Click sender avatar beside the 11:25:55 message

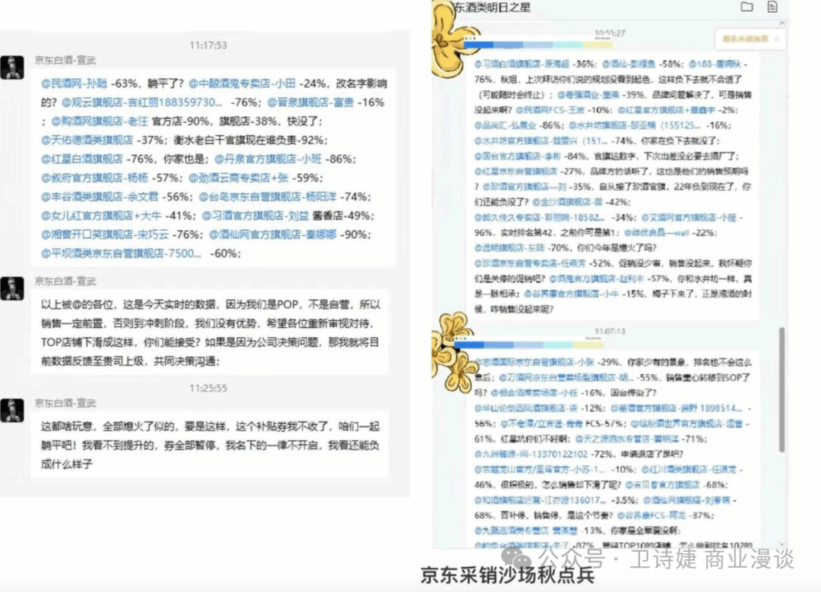point(13,410)
